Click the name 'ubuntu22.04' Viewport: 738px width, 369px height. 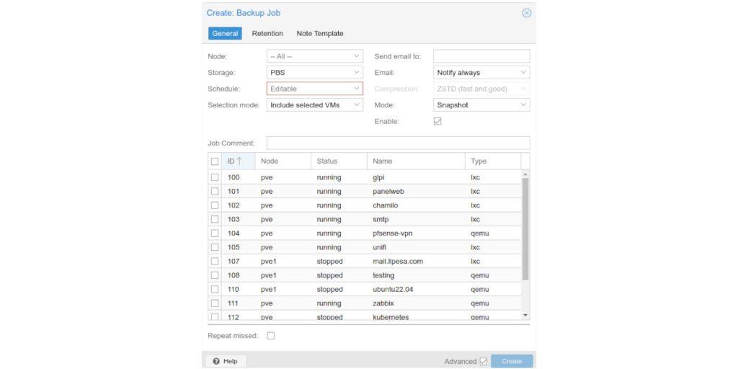393,289
